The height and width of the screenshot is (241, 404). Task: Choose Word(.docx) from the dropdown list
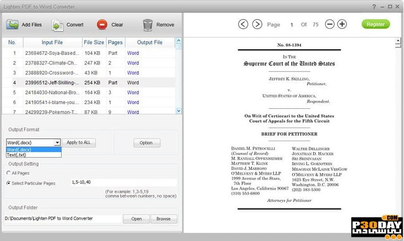pos(33,150)
